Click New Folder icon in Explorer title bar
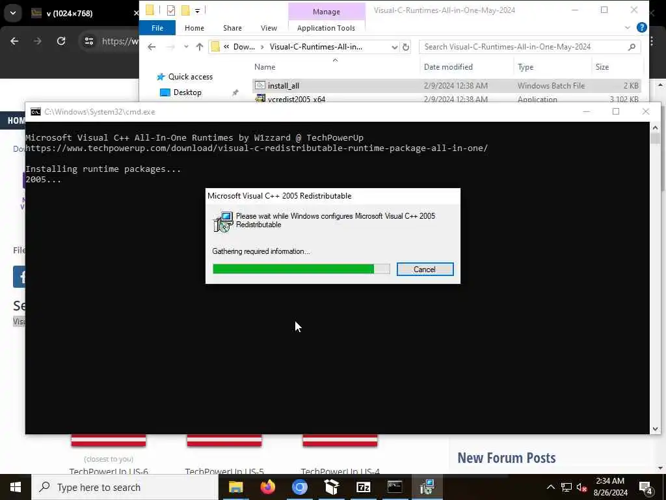Screen dimensions: 666x500 tap(185, 10)
